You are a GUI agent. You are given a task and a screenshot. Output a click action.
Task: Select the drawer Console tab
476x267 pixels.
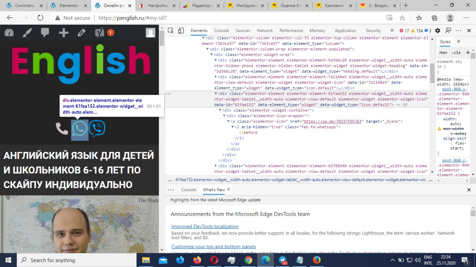tap(189, 190)
